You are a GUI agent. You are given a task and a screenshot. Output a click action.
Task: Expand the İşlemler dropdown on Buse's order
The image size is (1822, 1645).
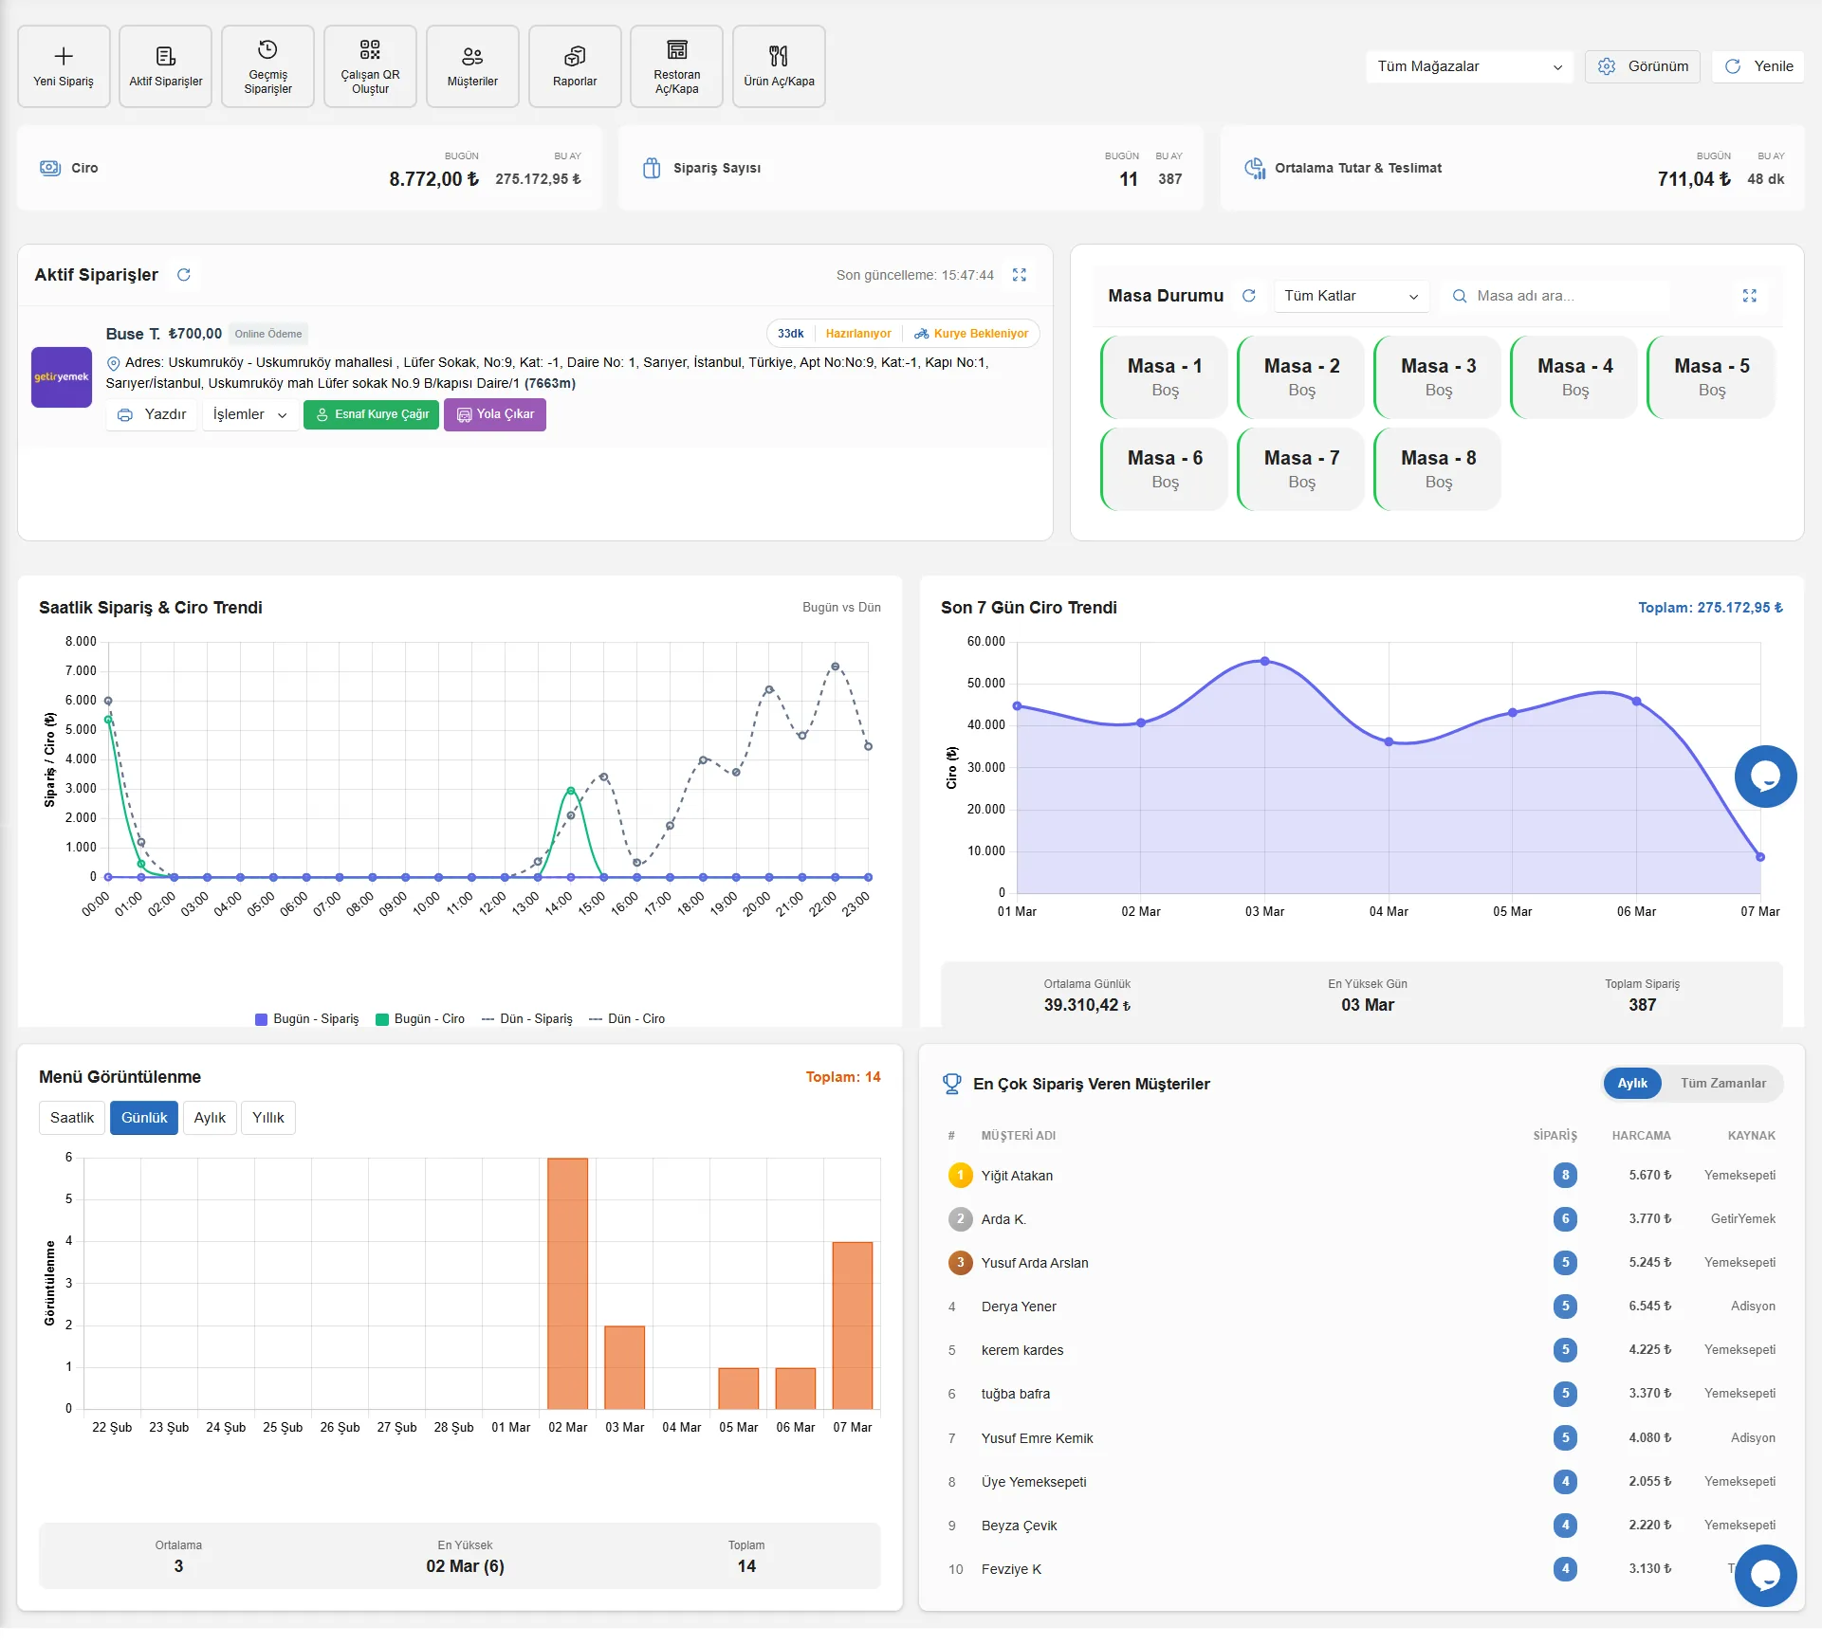tap(249, 414)
